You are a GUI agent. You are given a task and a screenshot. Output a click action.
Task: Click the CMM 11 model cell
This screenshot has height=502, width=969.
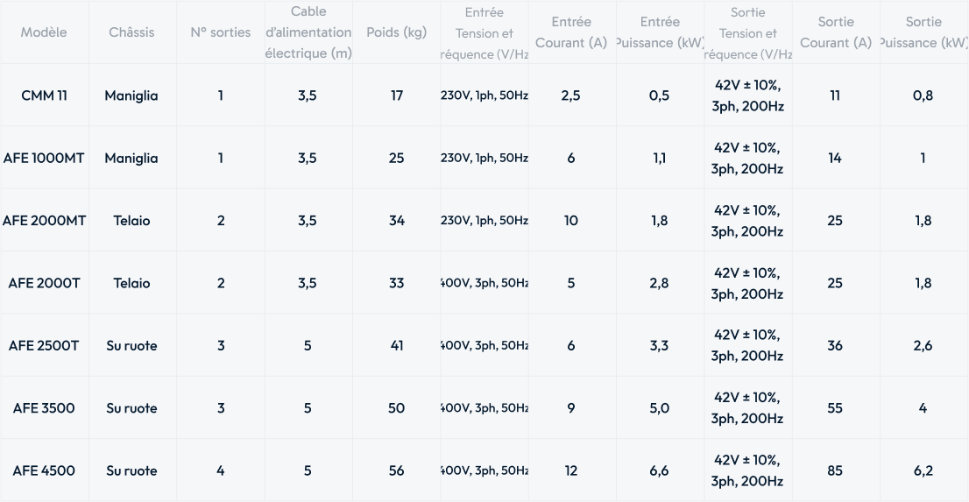(x=44, y=95)
